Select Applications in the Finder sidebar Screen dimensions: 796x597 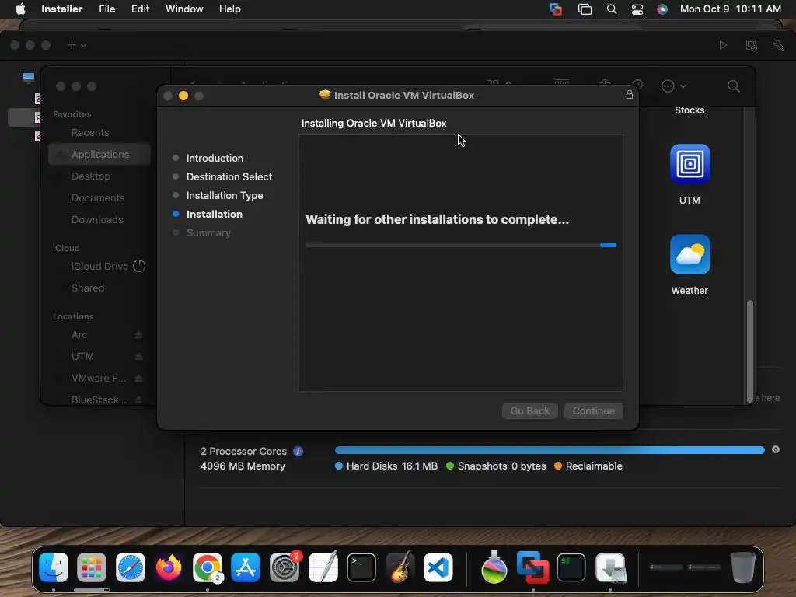(99, 155)
